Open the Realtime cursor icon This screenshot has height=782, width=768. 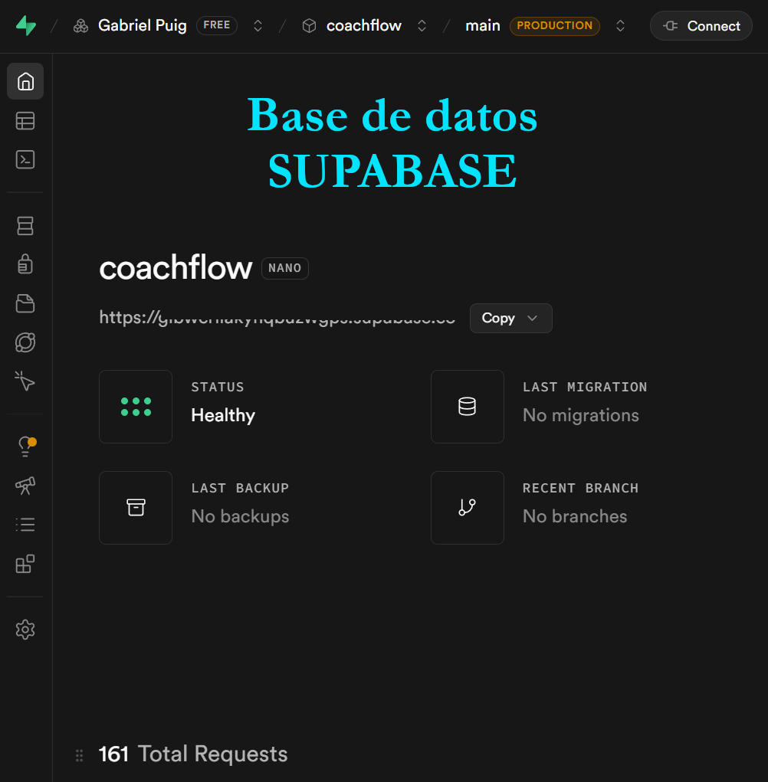pyautogui.click(x=25, y=381)
